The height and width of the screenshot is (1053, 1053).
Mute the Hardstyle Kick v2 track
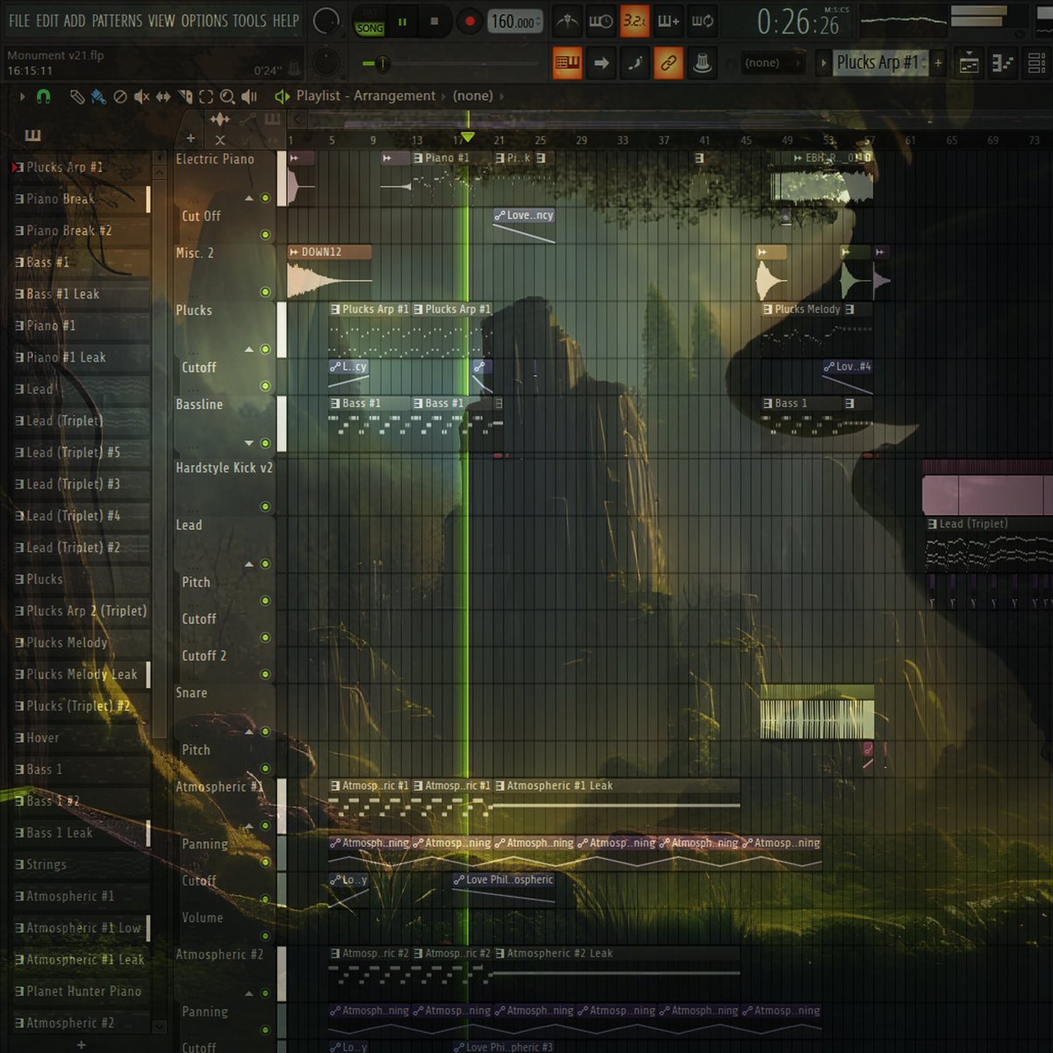coord(265,506)
